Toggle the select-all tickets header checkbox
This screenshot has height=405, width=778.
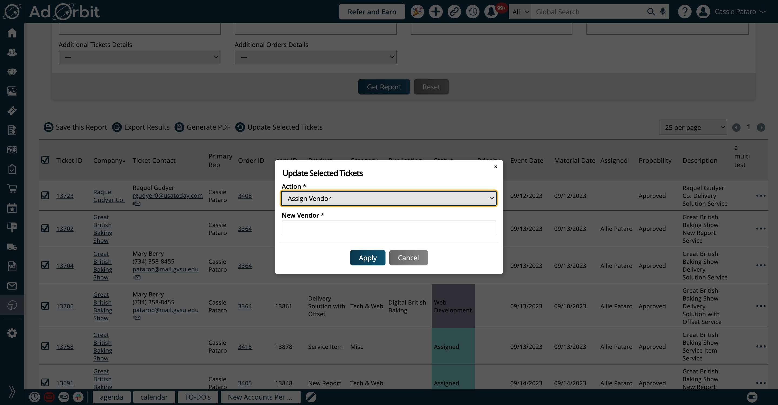coord(45,160)
